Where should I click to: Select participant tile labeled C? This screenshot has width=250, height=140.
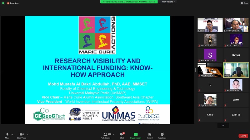pyautogui.click(x=210, y=85)
